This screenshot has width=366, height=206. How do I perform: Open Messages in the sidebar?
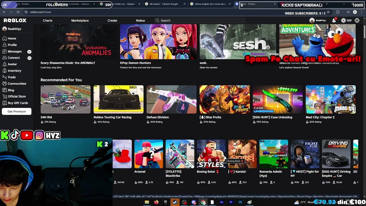pos(15,51)
